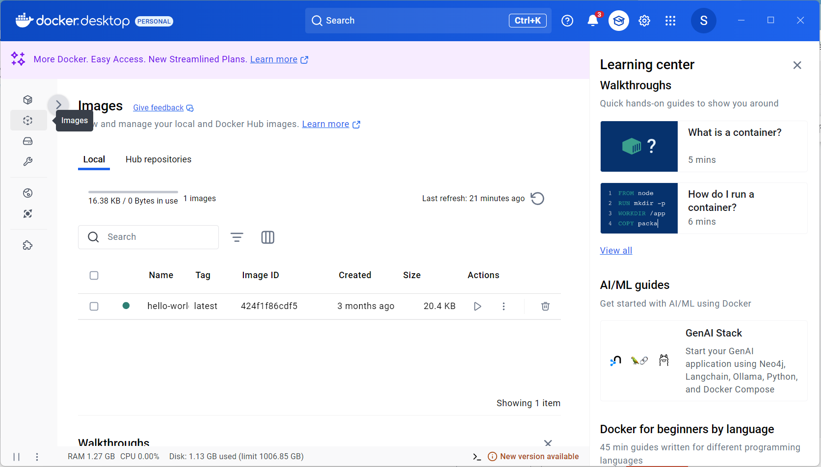Image resolution: width=821 pixels, height=467 pixels.
Task: Close the bottom Walkthroughs section
Action: (x=548, y=443)
